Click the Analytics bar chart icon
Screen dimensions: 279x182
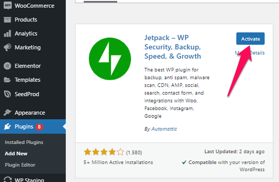[x=7, y=33]
